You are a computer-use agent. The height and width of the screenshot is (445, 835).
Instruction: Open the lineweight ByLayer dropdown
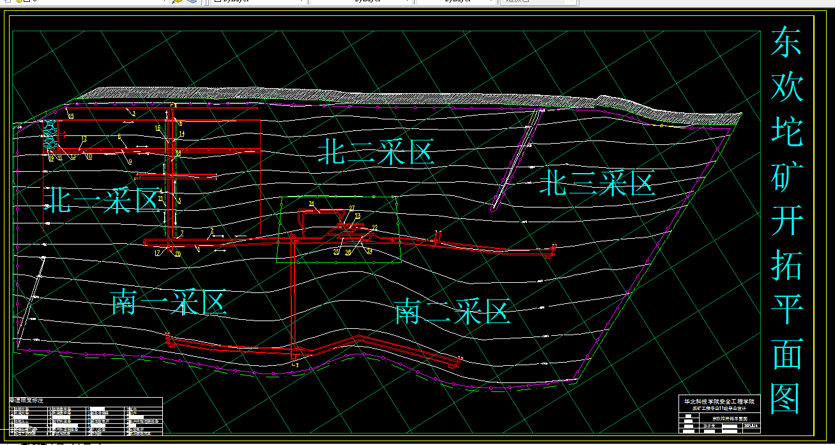(x=456, y=2)
